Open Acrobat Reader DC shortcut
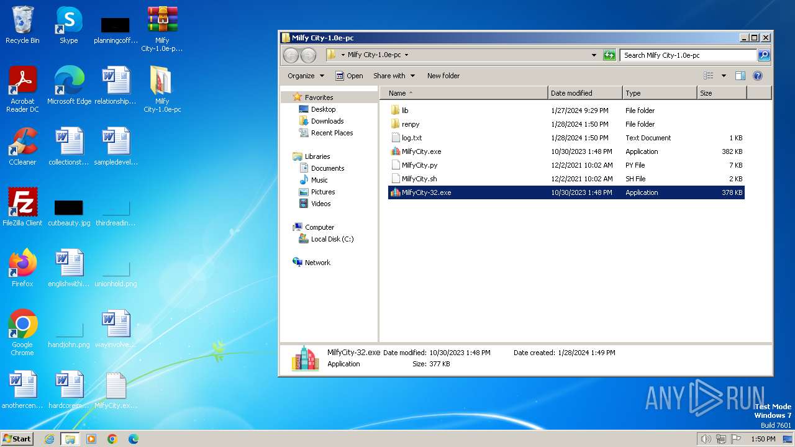The image size is (795, 447). 22,89
